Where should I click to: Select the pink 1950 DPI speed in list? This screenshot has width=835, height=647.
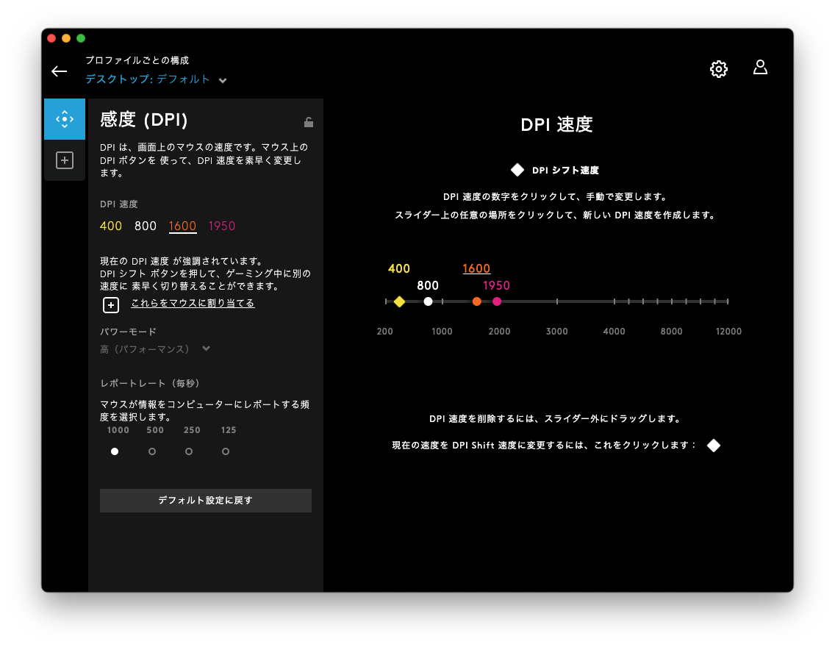pos(221,226)
